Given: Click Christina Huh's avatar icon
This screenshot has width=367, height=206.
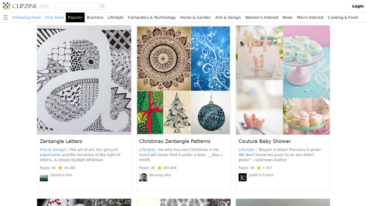Looking at the screenshot, I should (44, 177).
